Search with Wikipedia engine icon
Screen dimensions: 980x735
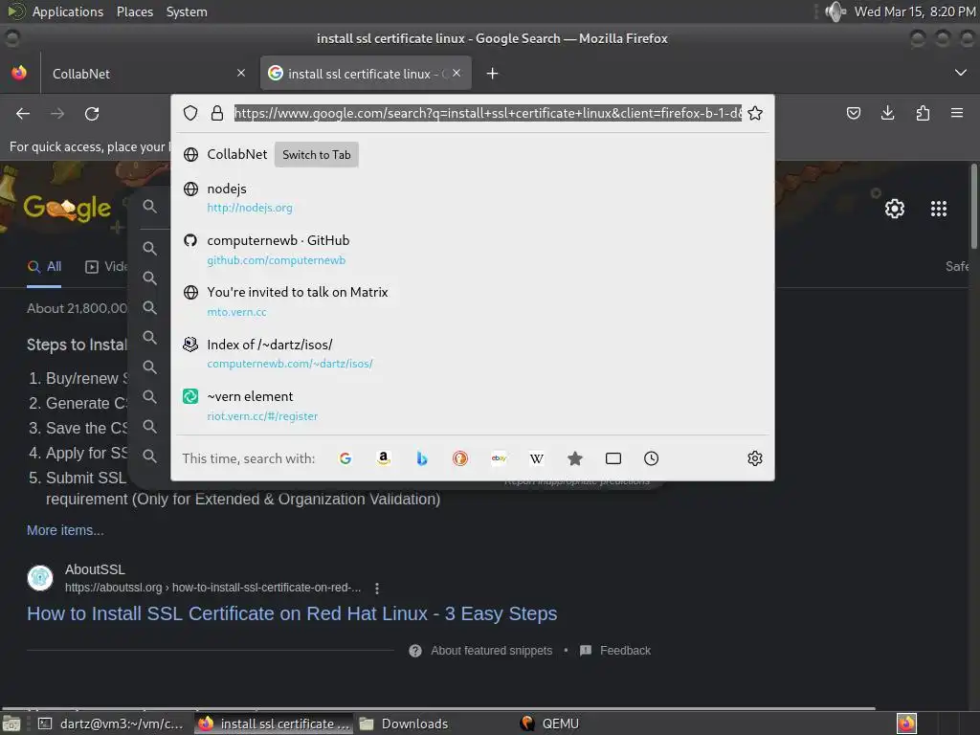click(x=537, y=458)
